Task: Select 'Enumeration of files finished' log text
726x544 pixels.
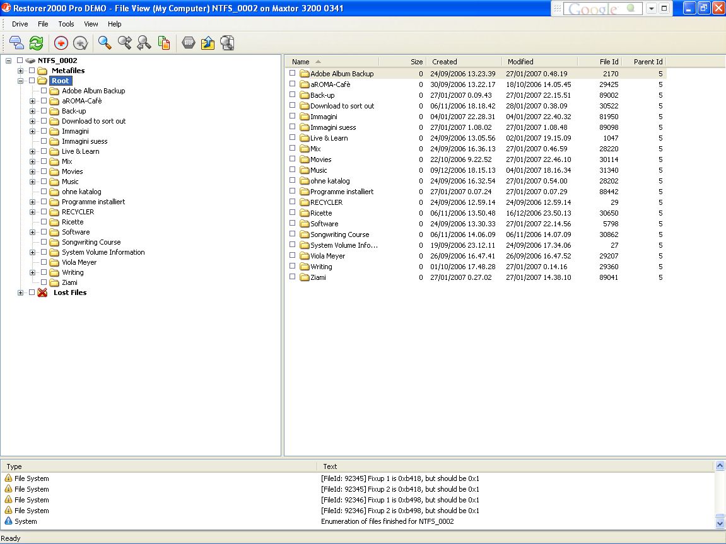Action: click(387, 521)
